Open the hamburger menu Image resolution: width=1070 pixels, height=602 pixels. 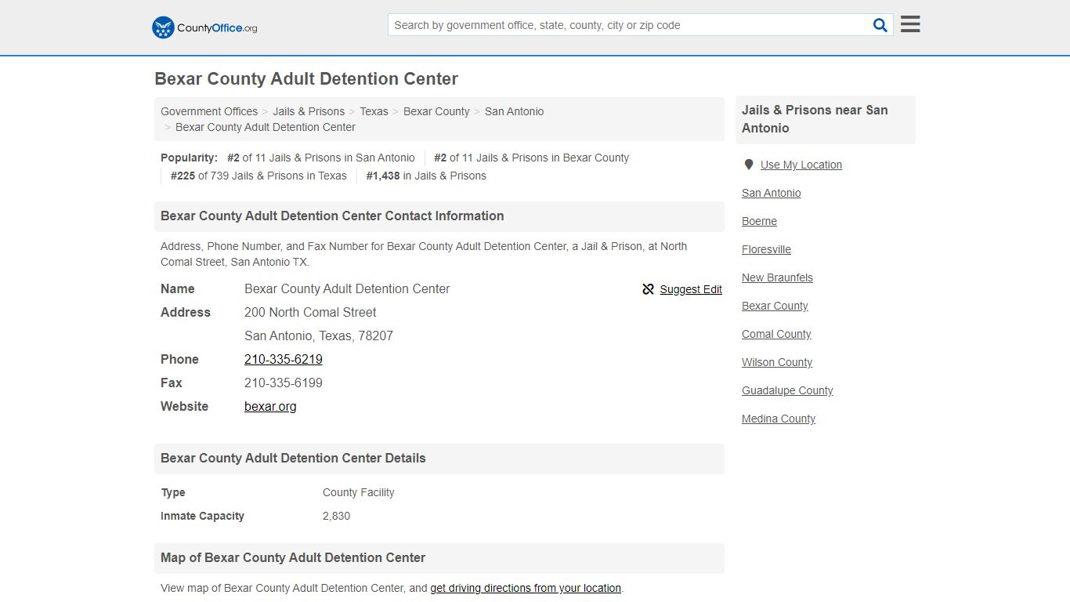pos(910,24)
